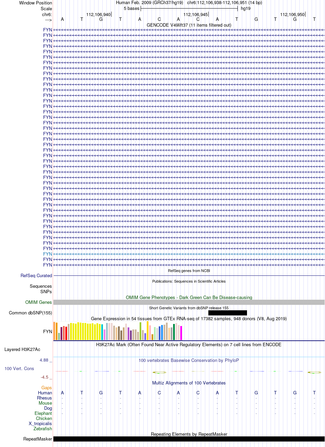The width and height of the screenshot is (325, 447).
Task: Click the tall lime-green GTEx bar
Action: (140, 331)
